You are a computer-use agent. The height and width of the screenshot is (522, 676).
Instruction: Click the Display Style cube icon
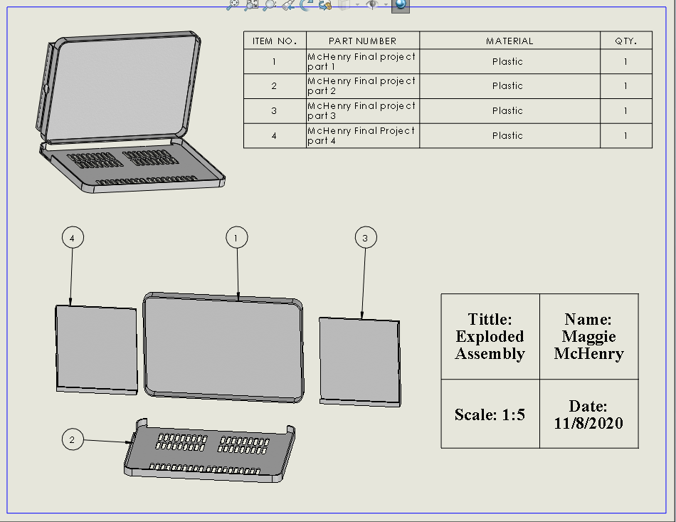point(344,5)
